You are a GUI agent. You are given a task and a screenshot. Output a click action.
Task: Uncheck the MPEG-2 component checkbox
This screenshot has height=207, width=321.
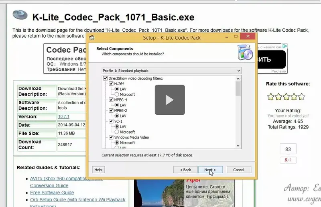(111, 110)
